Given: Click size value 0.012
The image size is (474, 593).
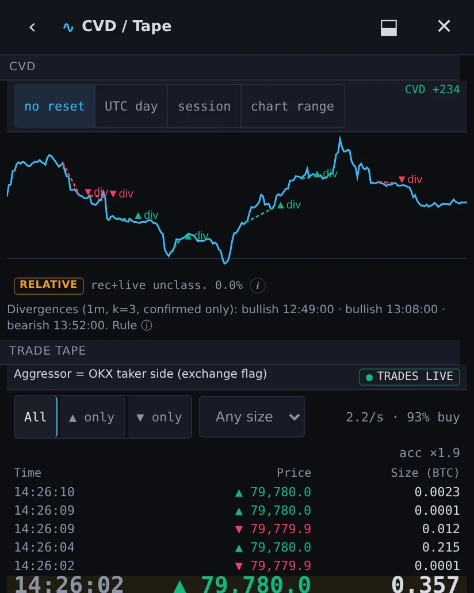Looking at the screenshot, I should (x=441, y=529).
